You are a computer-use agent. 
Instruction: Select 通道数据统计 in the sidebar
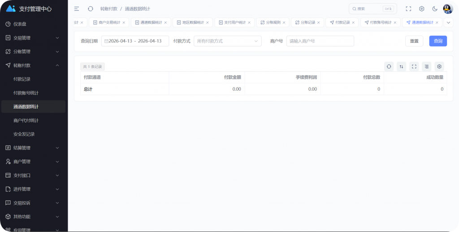click(33, 107)
